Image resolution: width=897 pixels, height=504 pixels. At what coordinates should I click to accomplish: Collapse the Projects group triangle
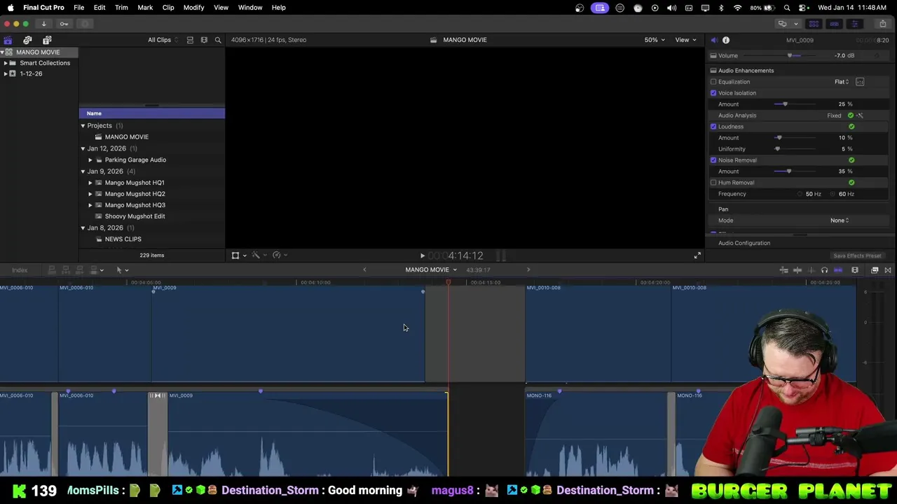[83, 126]
